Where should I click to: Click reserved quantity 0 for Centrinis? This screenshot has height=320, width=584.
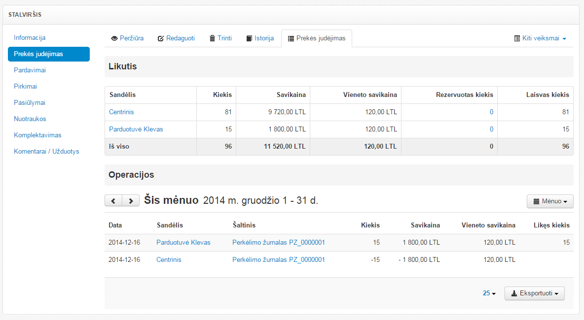[491, 112]
